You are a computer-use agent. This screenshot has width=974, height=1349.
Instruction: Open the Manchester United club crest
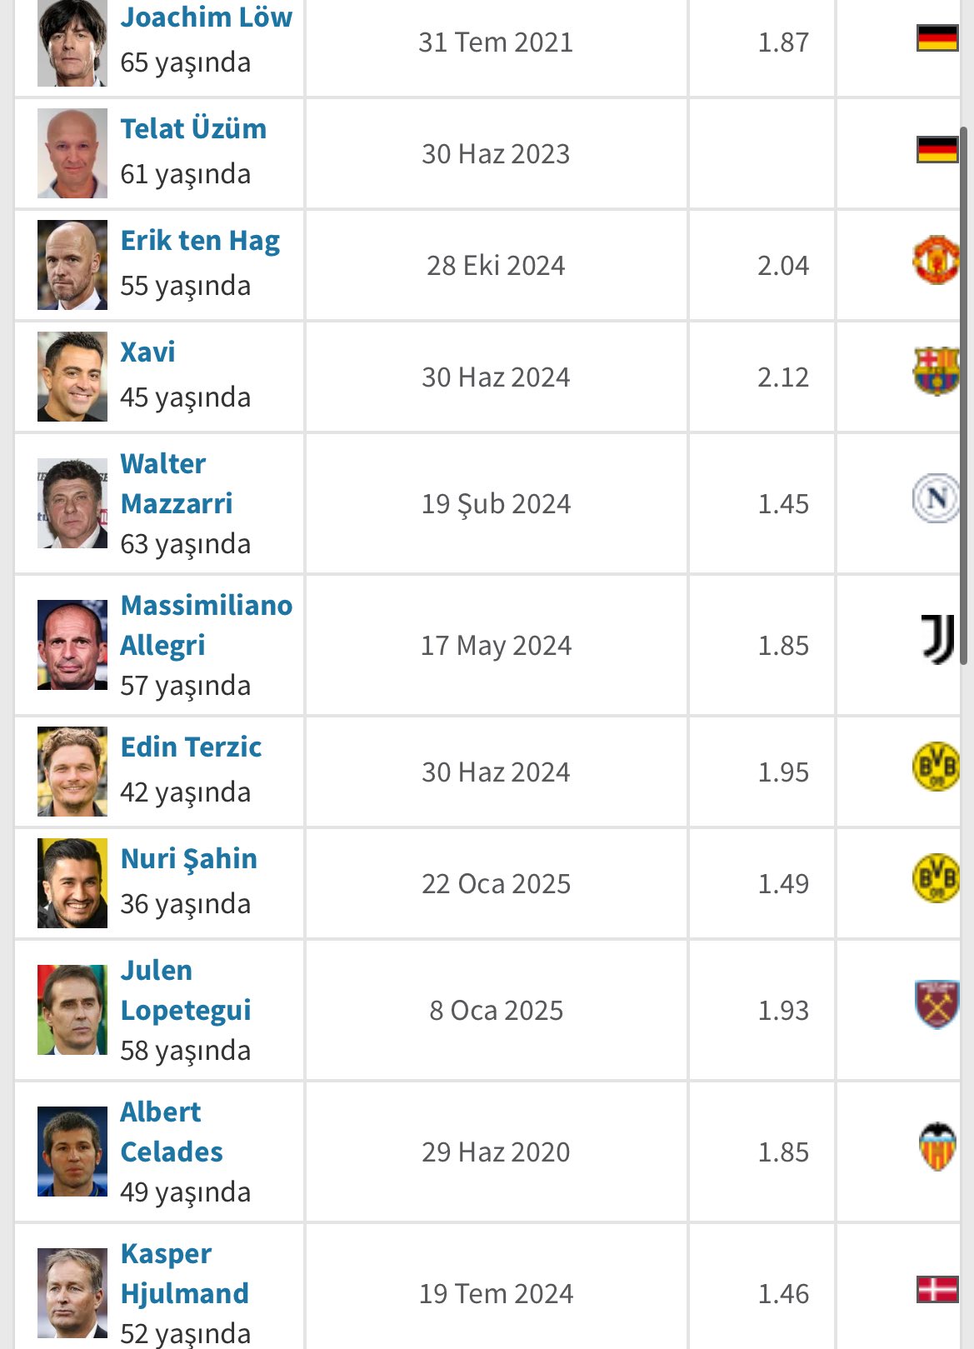[x=937, y=260]
